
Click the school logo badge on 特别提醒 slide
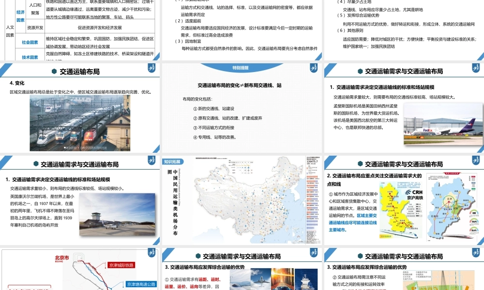tap(314, 68)
